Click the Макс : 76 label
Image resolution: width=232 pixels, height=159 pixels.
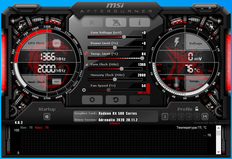[42, 127]
